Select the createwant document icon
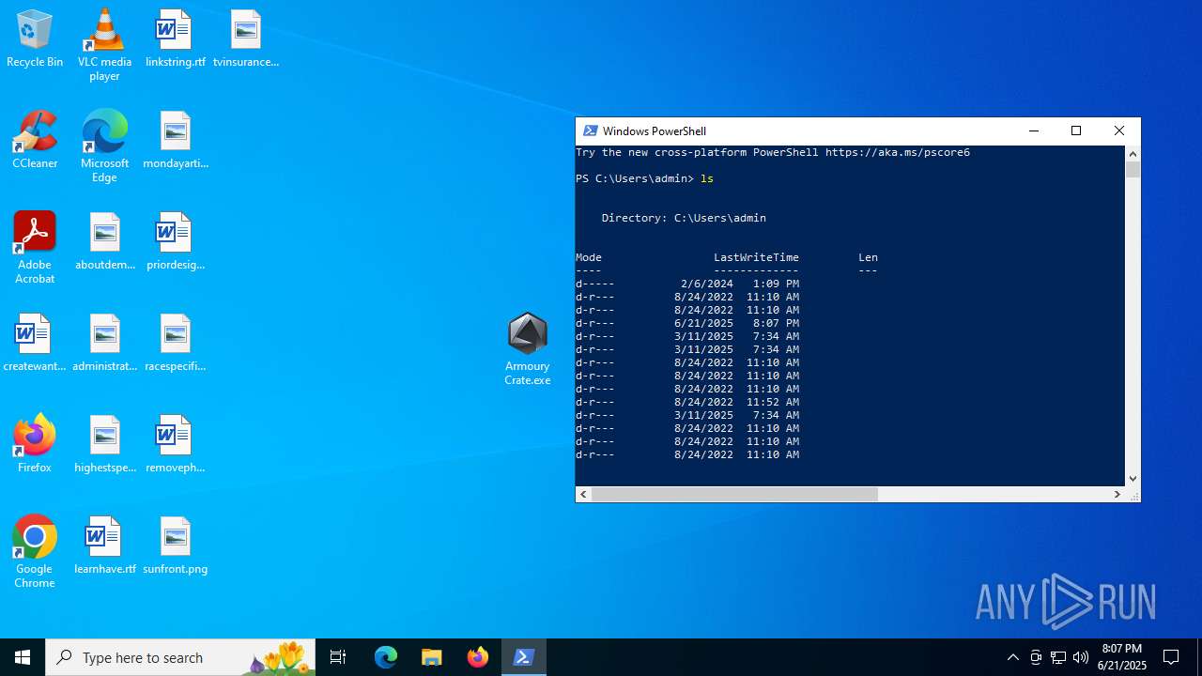The width and height of the screenshot is (1202, 676). pos(35,344)
